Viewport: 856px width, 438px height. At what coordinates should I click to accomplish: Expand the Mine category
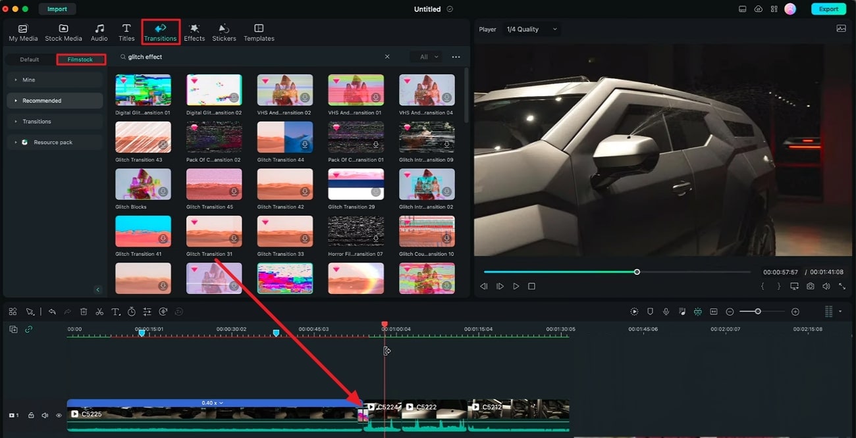coord(55,80)
